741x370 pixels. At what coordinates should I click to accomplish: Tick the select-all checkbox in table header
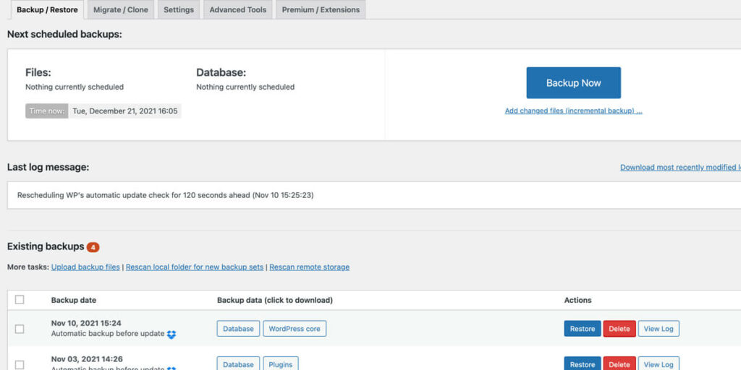20,300
